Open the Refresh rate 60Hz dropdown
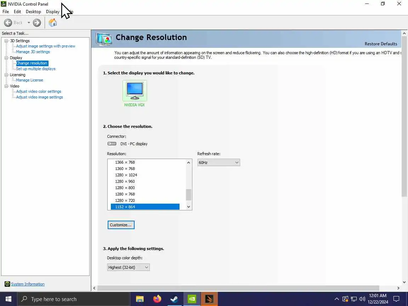 219,163
